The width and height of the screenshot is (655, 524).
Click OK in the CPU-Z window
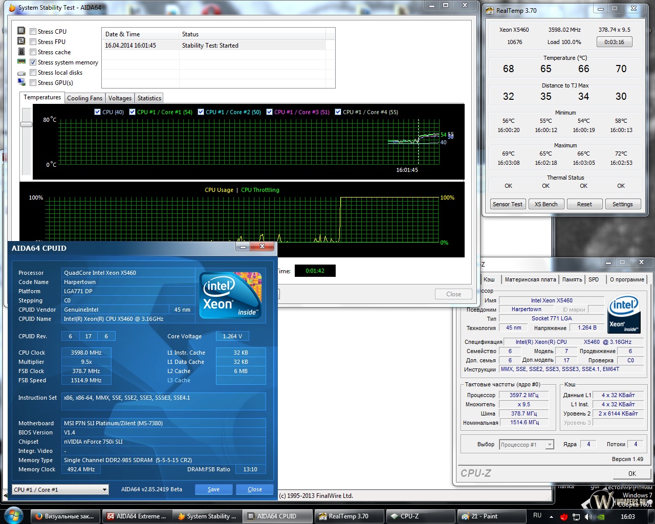(632, 473)
